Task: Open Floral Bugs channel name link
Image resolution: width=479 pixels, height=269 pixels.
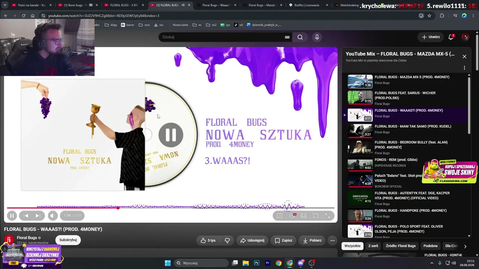Action: tap(27, 238)
